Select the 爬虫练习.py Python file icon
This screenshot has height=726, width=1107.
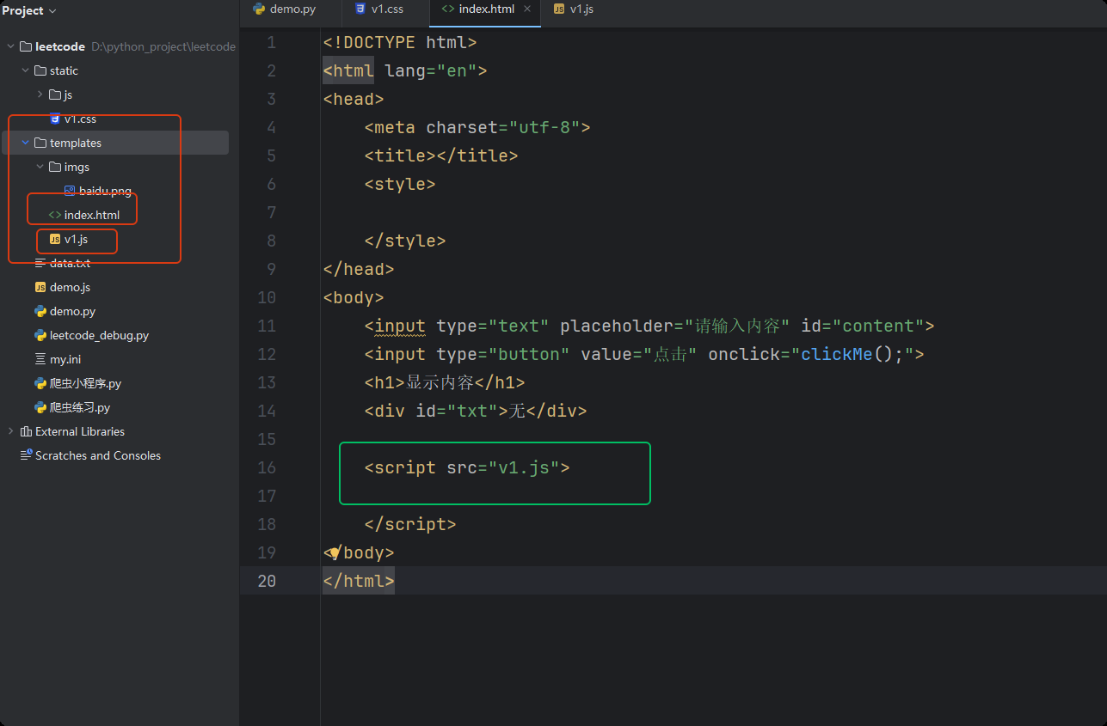coord(40,407)
